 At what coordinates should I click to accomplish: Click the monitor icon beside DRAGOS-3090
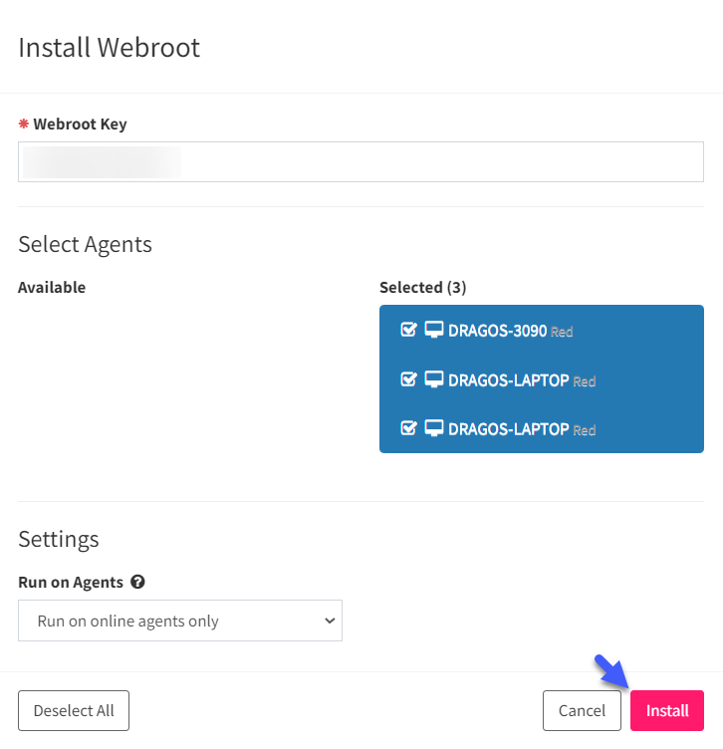(x=433, y=330)
